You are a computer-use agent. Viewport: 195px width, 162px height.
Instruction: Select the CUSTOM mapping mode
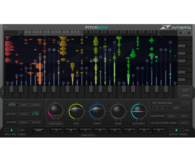35,105
